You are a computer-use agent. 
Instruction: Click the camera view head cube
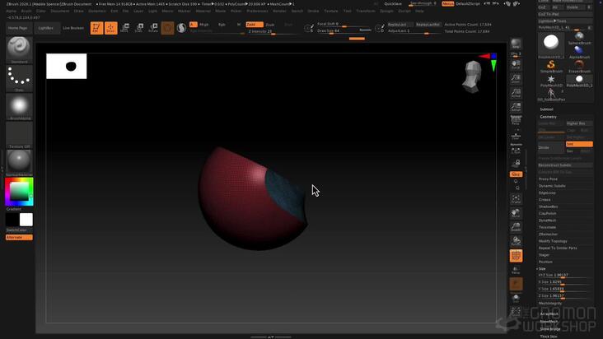tap(473, 77)
